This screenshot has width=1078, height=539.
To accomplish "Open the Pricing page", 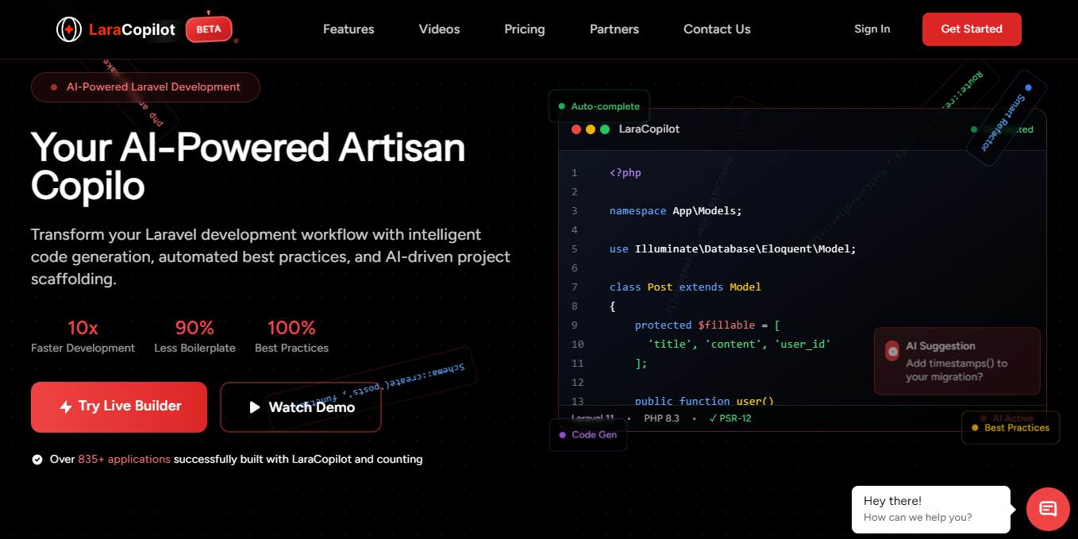I will [525, 29].
